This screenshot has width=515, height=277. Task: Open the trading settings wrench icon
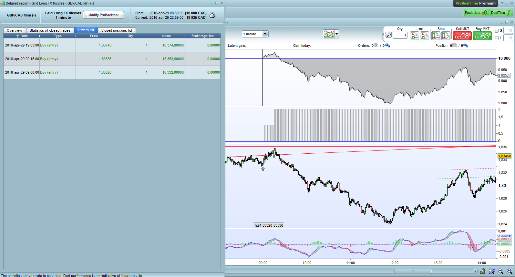click(388, 35)
